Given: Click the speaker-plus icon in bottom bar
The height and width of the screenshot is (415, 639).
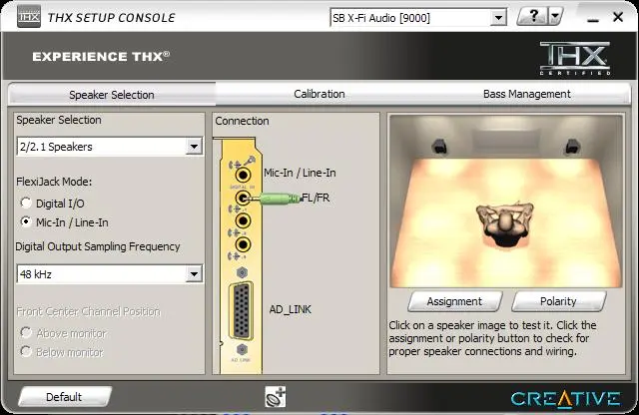Looking at the screenshot, I should [276, 397].
